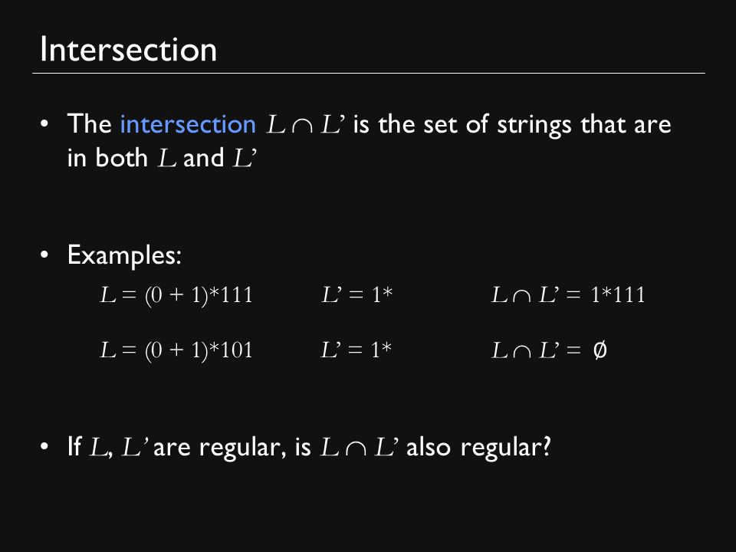Click the phrase 'is the set of strings that are'
Screen dimensions: 736x552
tap(512, 125)
